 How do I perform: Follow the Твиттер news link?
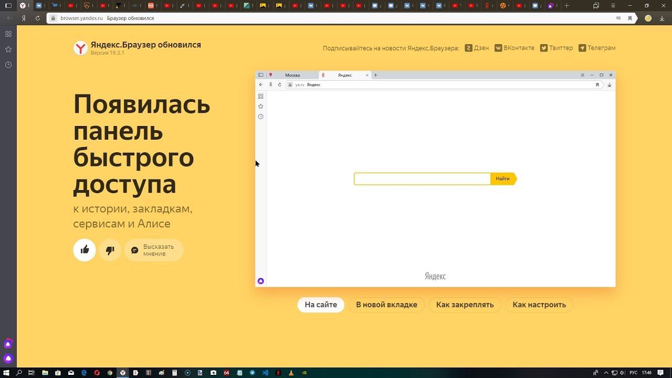pos(556,48)
